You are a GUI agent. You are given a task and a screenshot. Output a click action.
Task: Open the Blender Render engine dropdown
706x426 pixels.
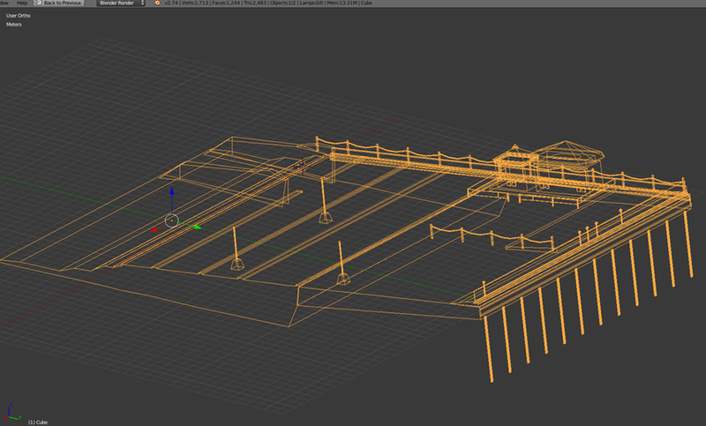click(118, 4)
